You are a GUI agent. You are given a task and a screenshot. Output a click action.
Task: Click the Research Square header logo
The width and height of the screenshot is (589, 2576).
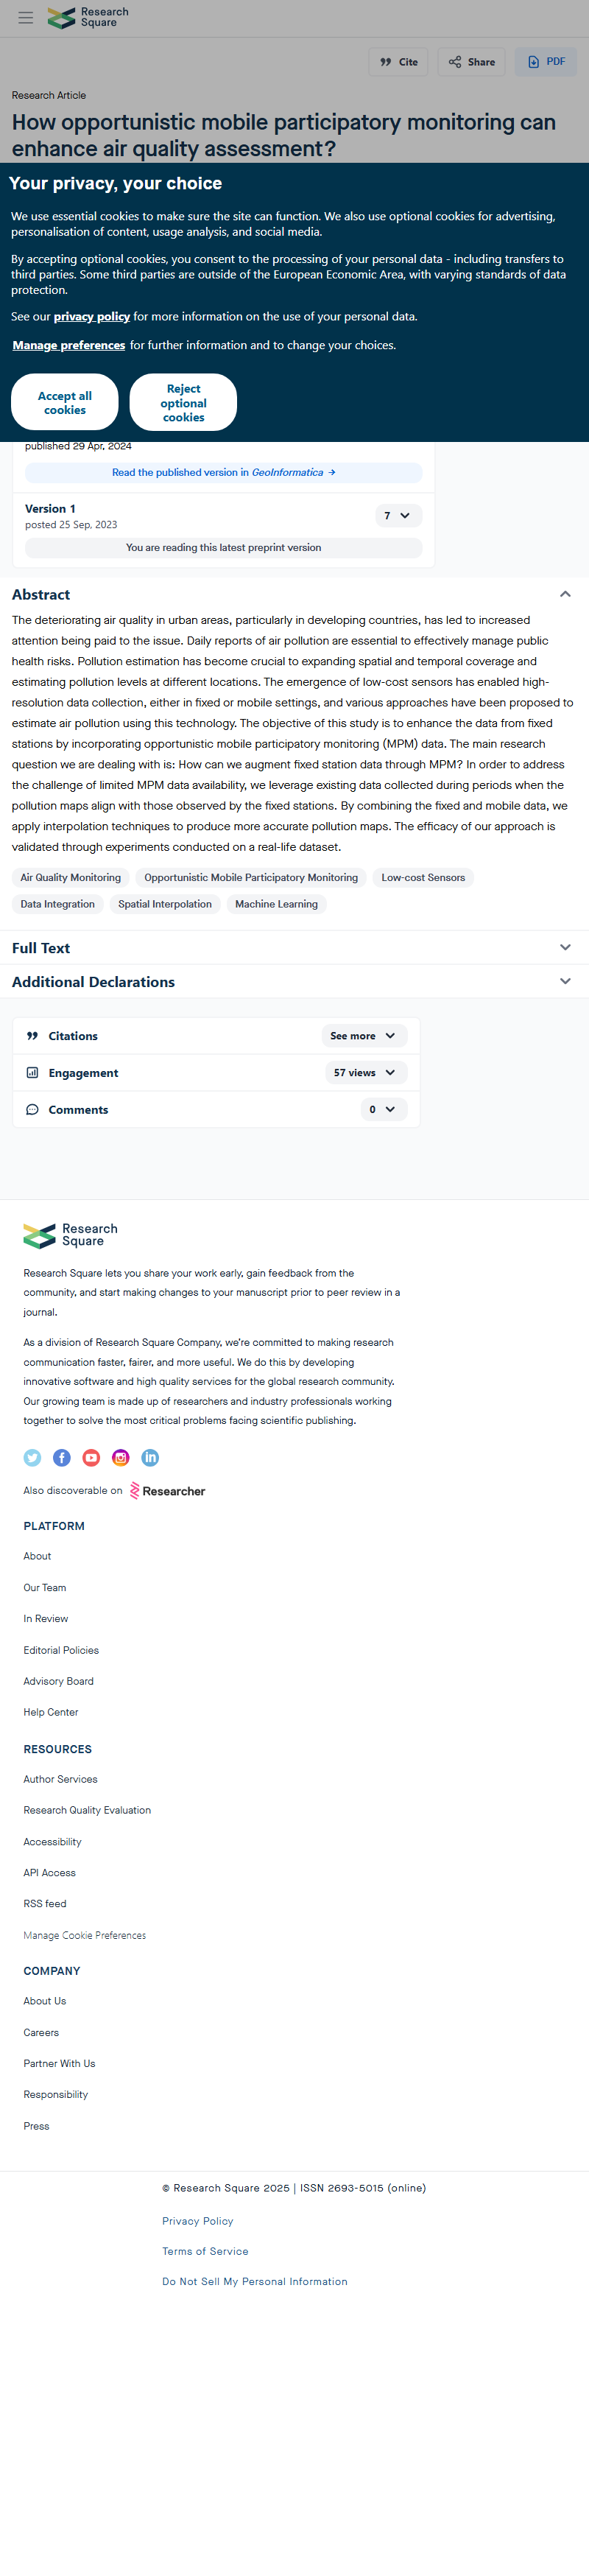click(88, 18)
